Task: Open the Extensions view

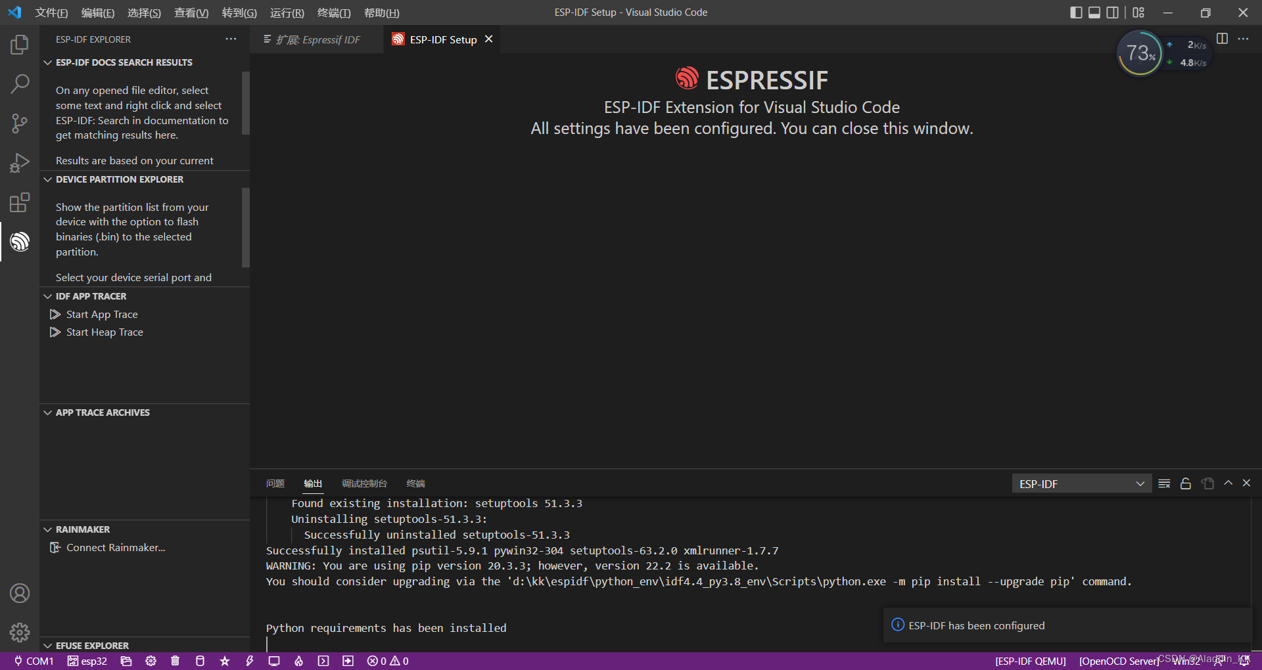Action: tap(20, 202)
